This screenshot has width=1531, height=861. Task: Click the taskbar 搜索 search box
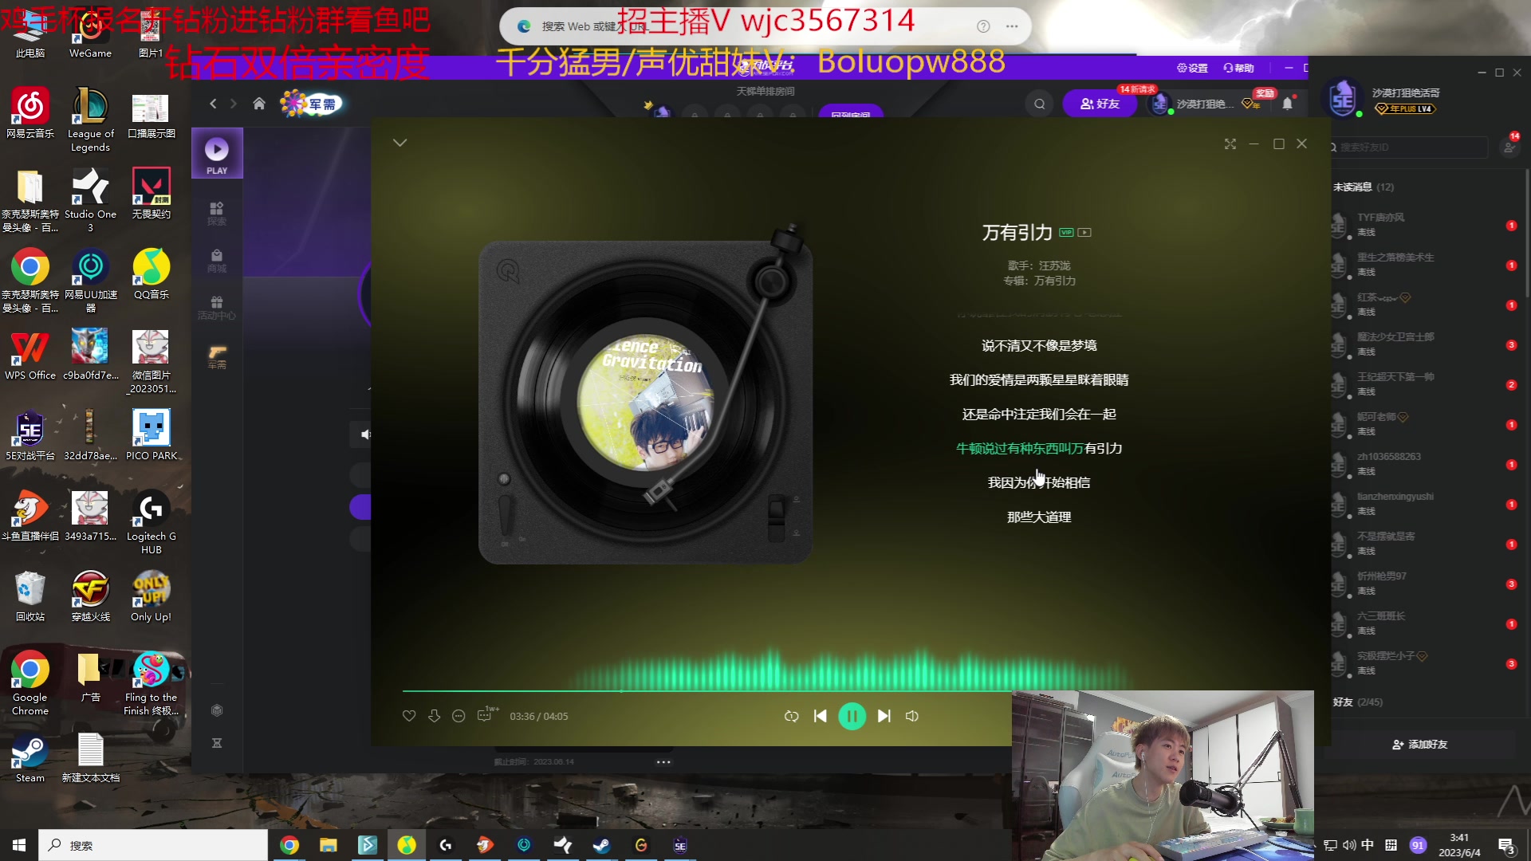153,845
